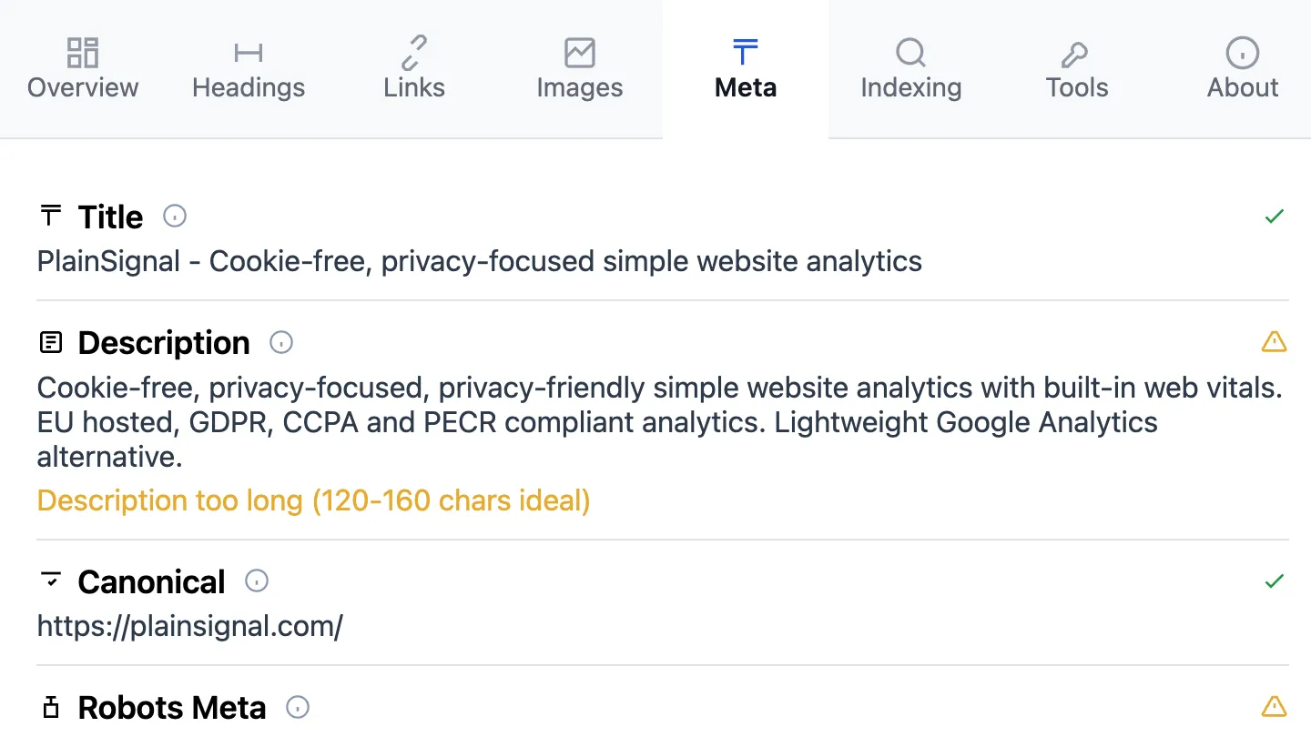Click the Description warning triangle icon
This screenshot has height=737, width=1311.
click(x=1274, y=342)
